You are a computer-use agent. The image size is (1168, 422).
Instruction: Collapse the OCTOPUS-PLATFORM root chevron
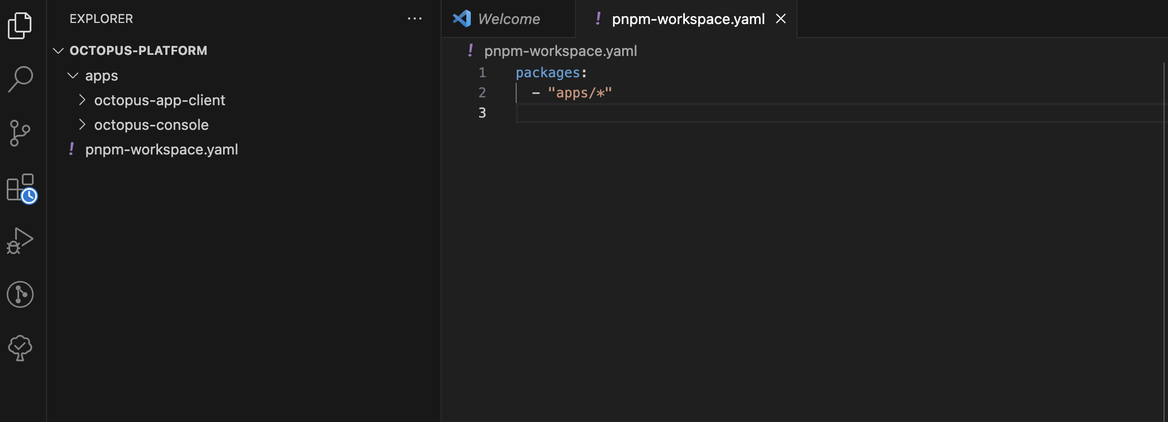(x=58, y=50)
